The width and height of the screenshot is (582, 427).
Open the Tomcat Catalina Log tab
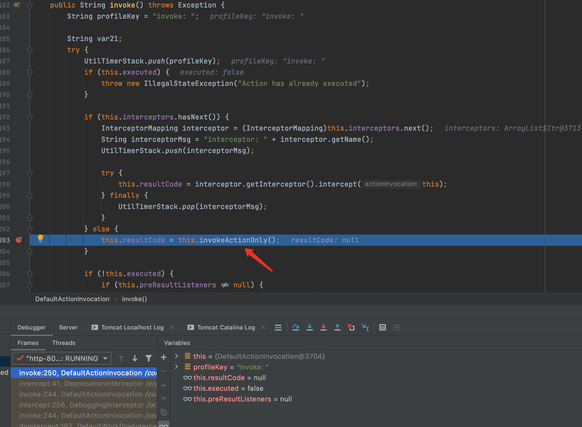click(221, 327)
